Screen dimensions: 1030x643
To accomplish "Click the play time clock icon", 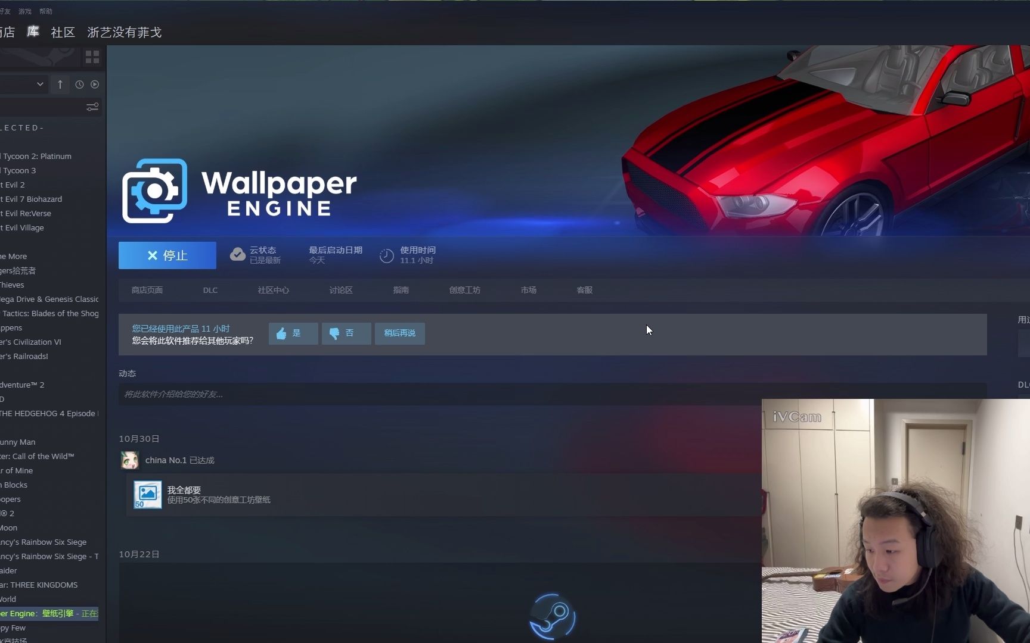I will click(x=387, y=255).
